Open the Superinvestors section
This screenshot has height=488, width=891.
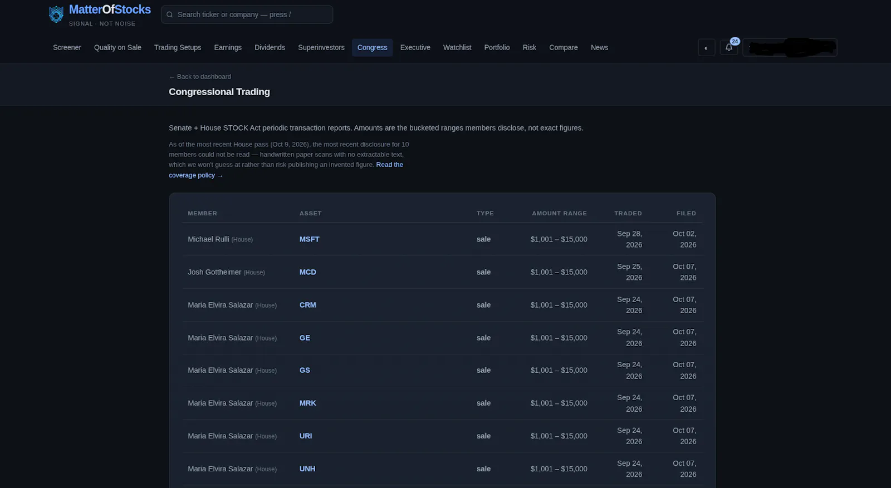coord(321,47)
